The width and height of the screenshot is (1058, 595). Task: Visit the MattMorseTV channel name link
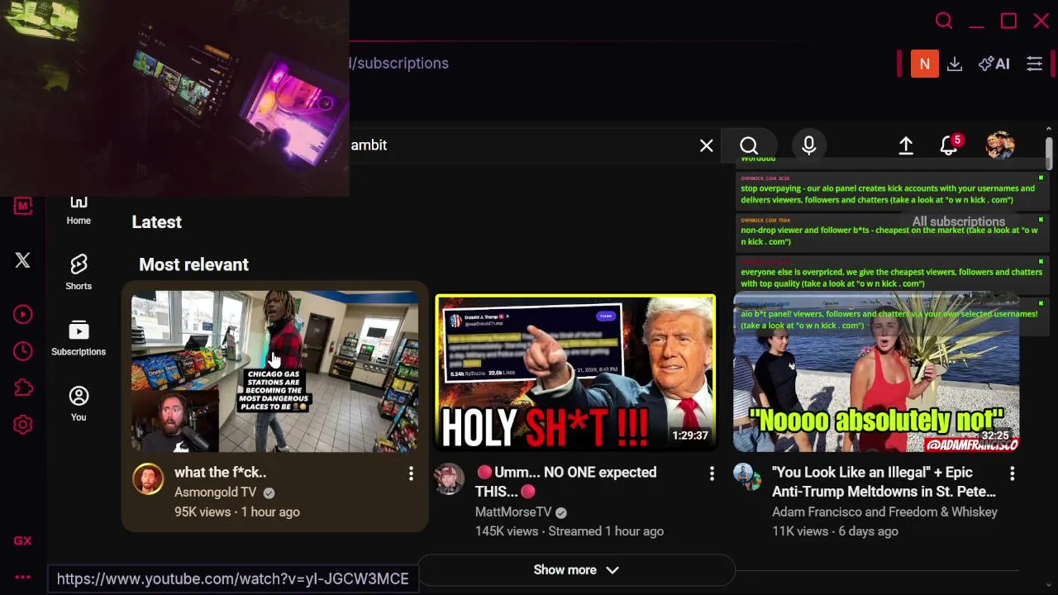[x=513, y=512]
